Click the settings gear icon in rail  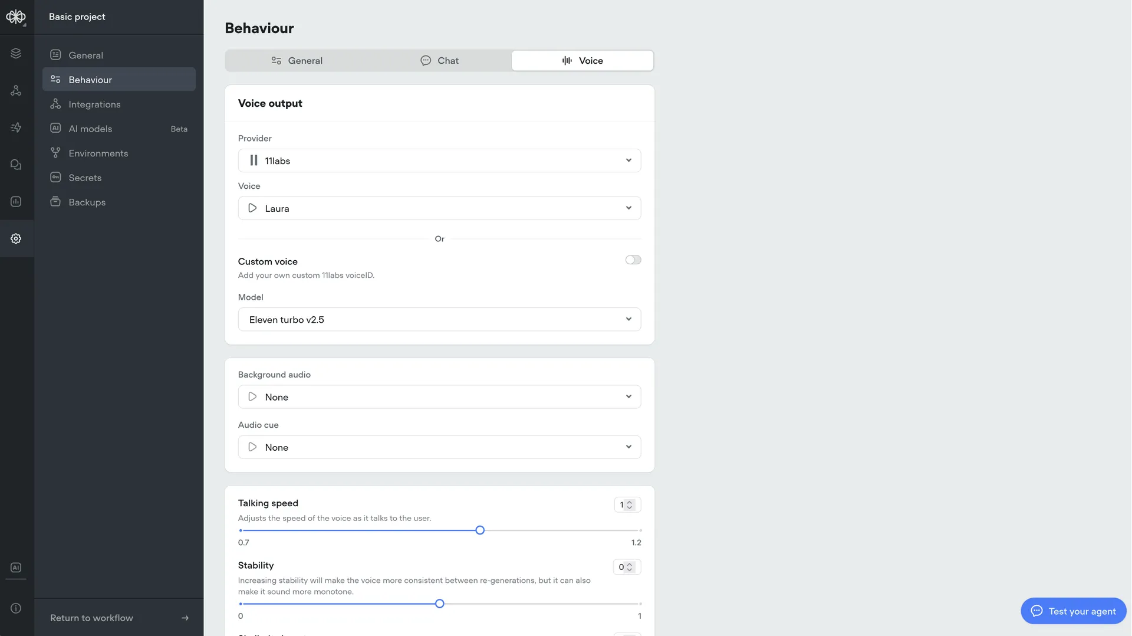pyautogui.click(x=16, y=238)
